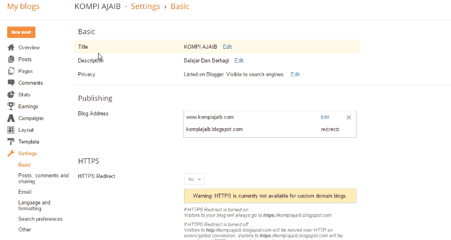Click the 'Listed on Blogger' privacy text

[x=234, y=74]
